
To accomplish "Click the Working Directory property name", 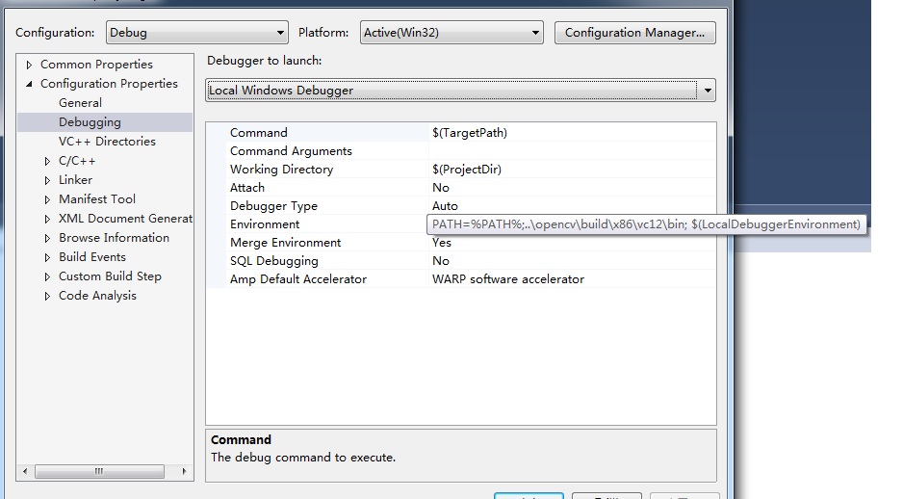I will 282,170.
